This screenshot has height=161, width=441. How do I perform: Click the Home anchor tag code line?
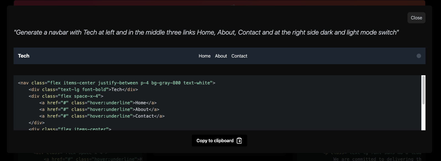(x=98, y=103)
